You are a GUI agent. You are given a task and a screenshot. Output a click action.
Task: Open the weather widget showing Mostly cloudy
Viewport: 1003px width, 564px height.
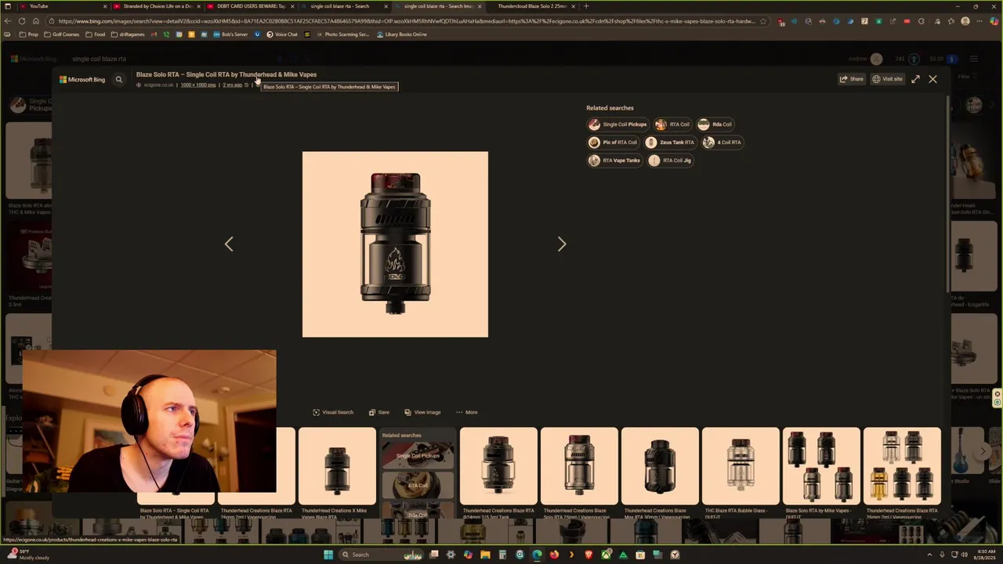(28, 555)
